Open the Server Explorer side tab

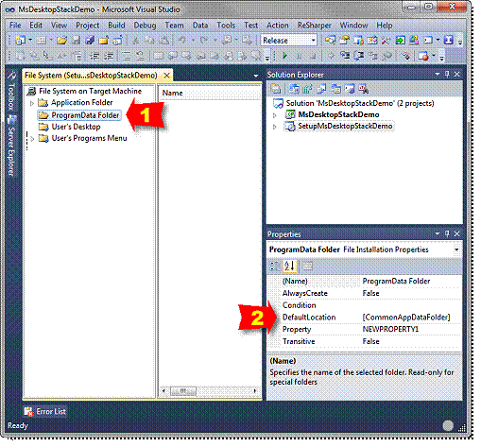pyautogui.click(x=11, y=146)
